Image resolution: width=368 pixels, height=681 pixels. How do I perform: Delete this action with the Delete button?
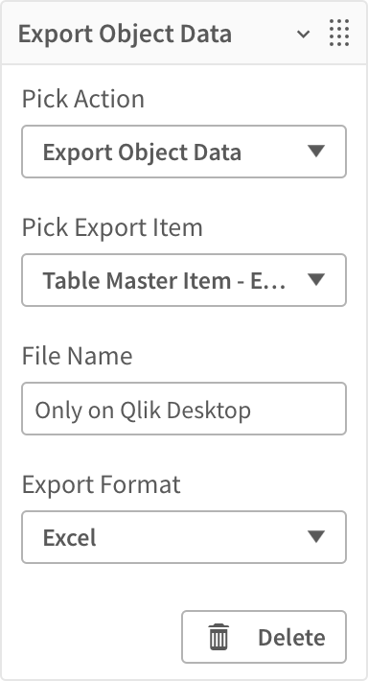tap(264, 637)
